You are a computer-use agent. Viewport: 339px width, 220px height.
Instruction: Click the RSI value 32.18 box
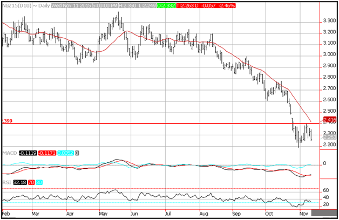point(21,182)
